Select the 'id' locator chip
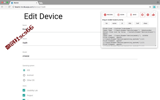This screenshot has height=100, width=160. pyautogui.click(x=122, y=23)
